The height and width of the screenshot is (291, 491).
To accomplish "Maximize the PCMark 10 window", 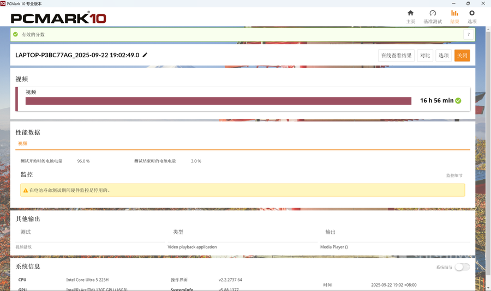I will click(468, 3).
